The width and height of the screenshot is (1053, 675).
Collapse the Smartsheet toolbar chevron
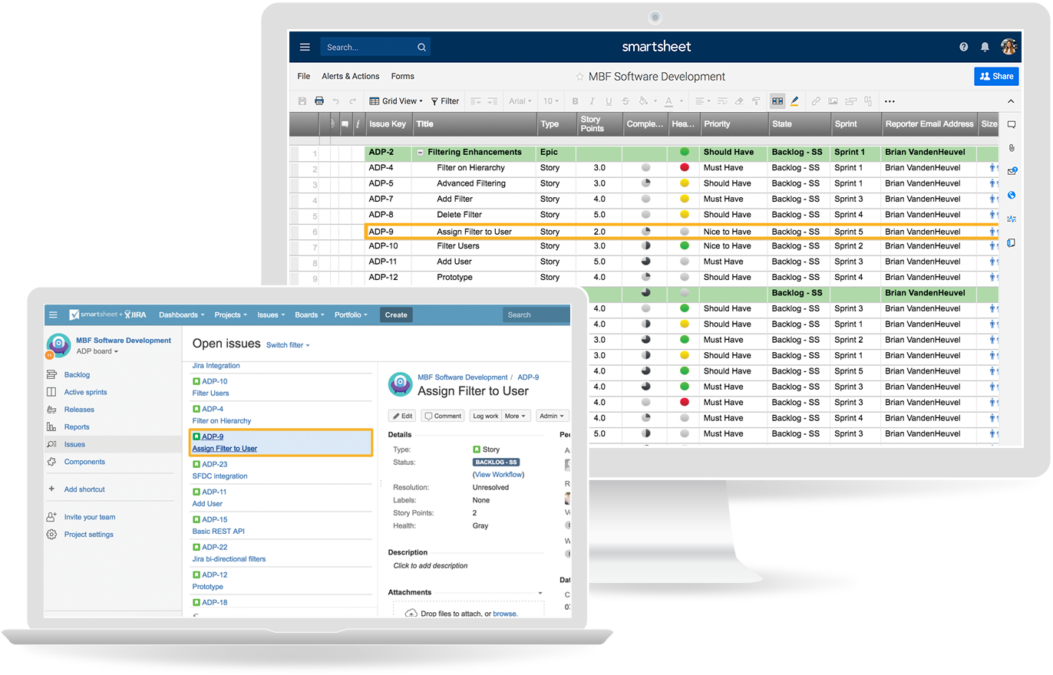click(1011, 101)
